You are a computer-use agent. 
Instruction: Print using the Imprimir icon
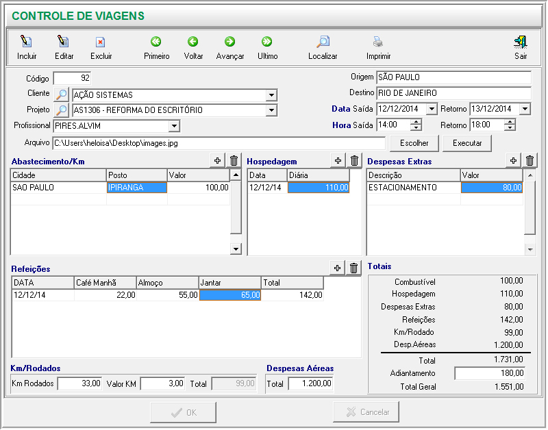[x=378, y=42]
